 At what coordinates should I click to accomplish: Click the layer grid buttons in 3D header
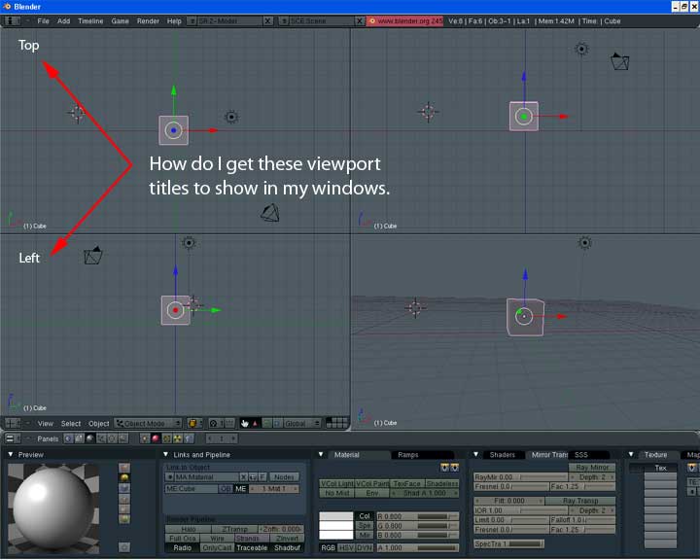click(336, 424)
